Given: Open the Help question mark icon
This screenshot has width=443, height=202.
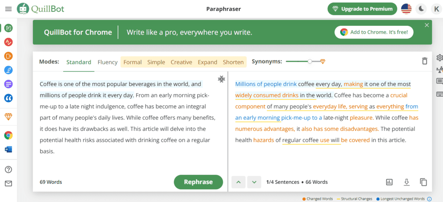Looking at the screenshot, I should tap(9, 169).
